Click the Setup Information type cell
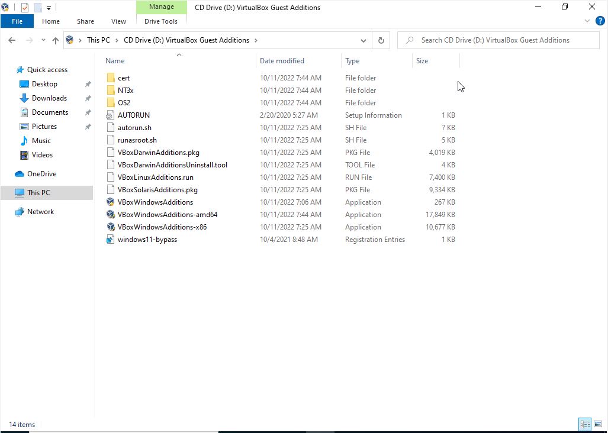This screenshot has width=608, height=433. 374,115
